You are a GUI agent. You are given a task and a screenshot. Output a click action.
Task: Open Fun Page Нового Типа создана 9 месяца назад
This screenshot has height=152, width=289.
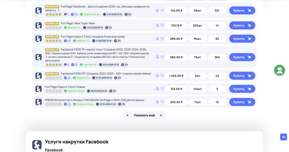click(x=93, y=36)
